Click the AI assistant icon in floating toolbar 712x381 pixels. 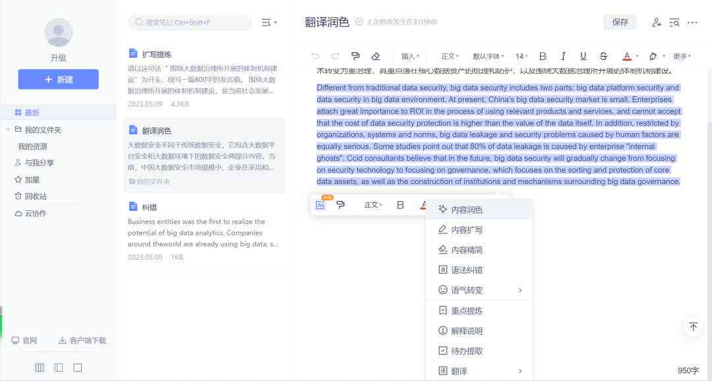tap(320, 205)
